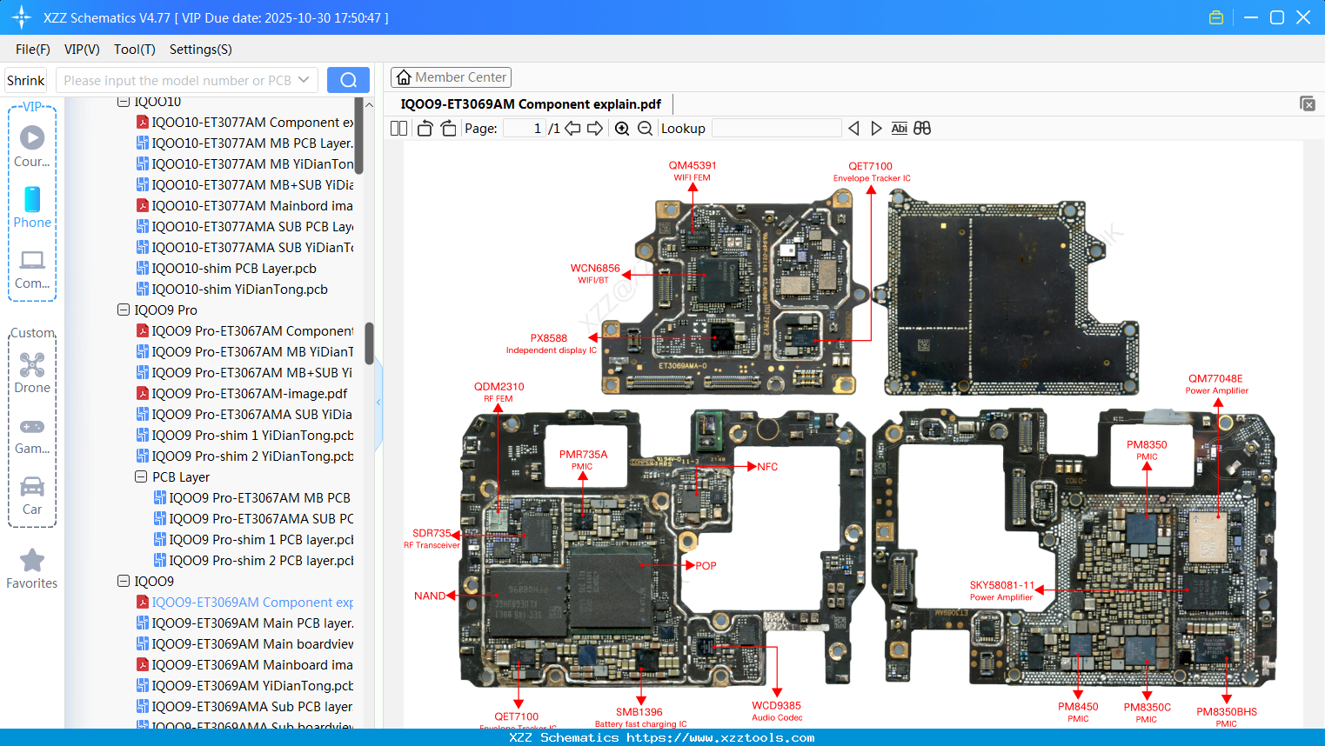This screenshot has width=1325, height=746.
Task: Collapse the IQOO9 Pro tree node
Action: point(123,310)
